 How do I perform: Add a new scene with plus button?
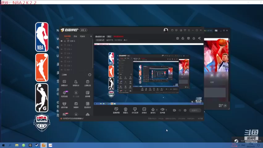(91, 36)
